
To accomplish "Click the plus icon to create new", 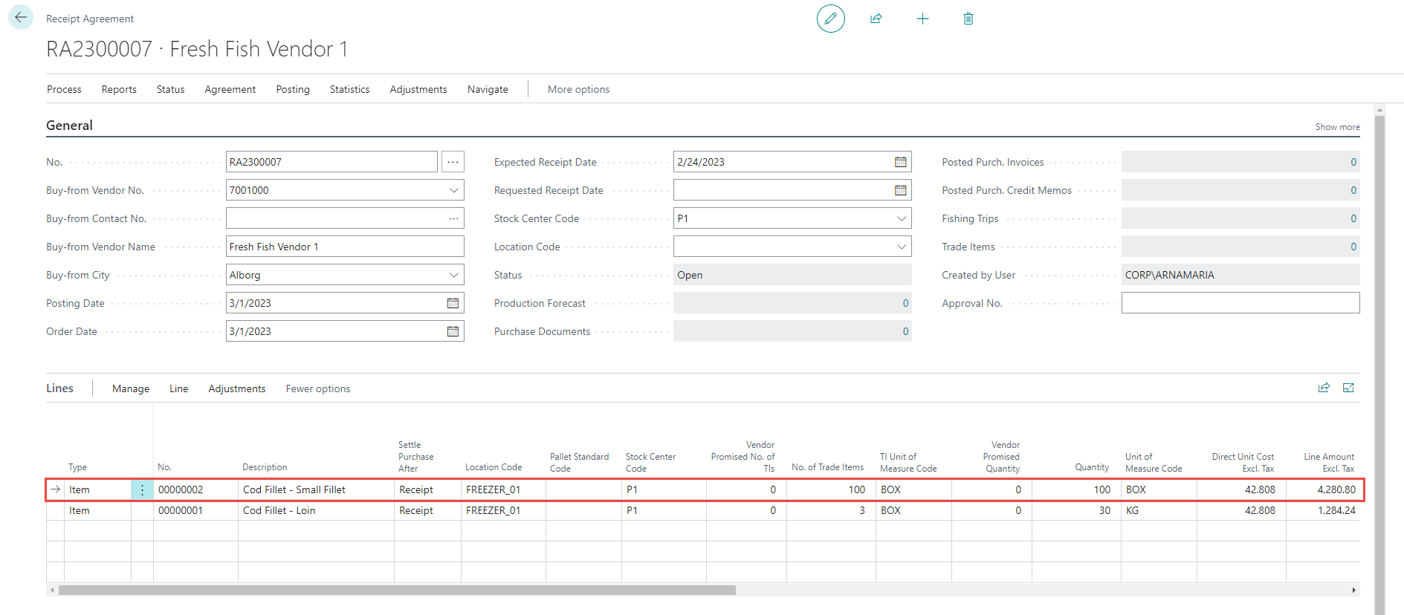I will (922, 19).
